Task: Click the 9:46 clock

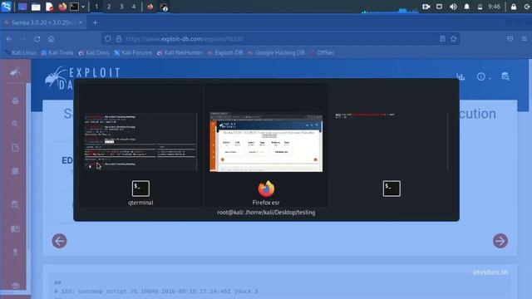Action: pyautogui.click(x=494, y=7)
